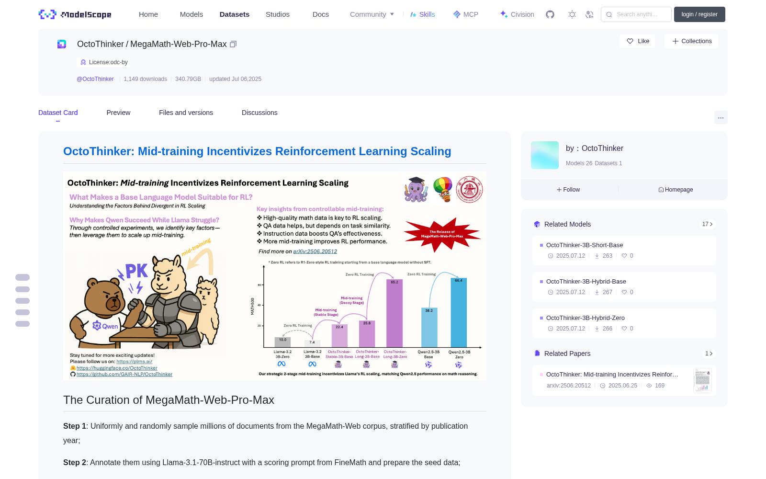Click the Related Papers document icon
The height and width of the screenshot is (479, 766).
click(537, 354)
